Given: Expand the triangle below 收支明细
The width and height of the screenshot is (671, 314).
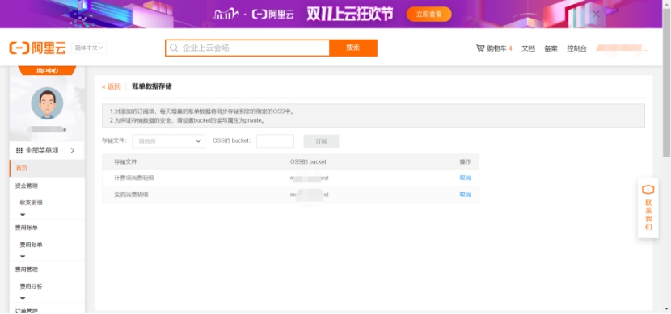Looking at the screenshot, I should (x=23, y=215).
